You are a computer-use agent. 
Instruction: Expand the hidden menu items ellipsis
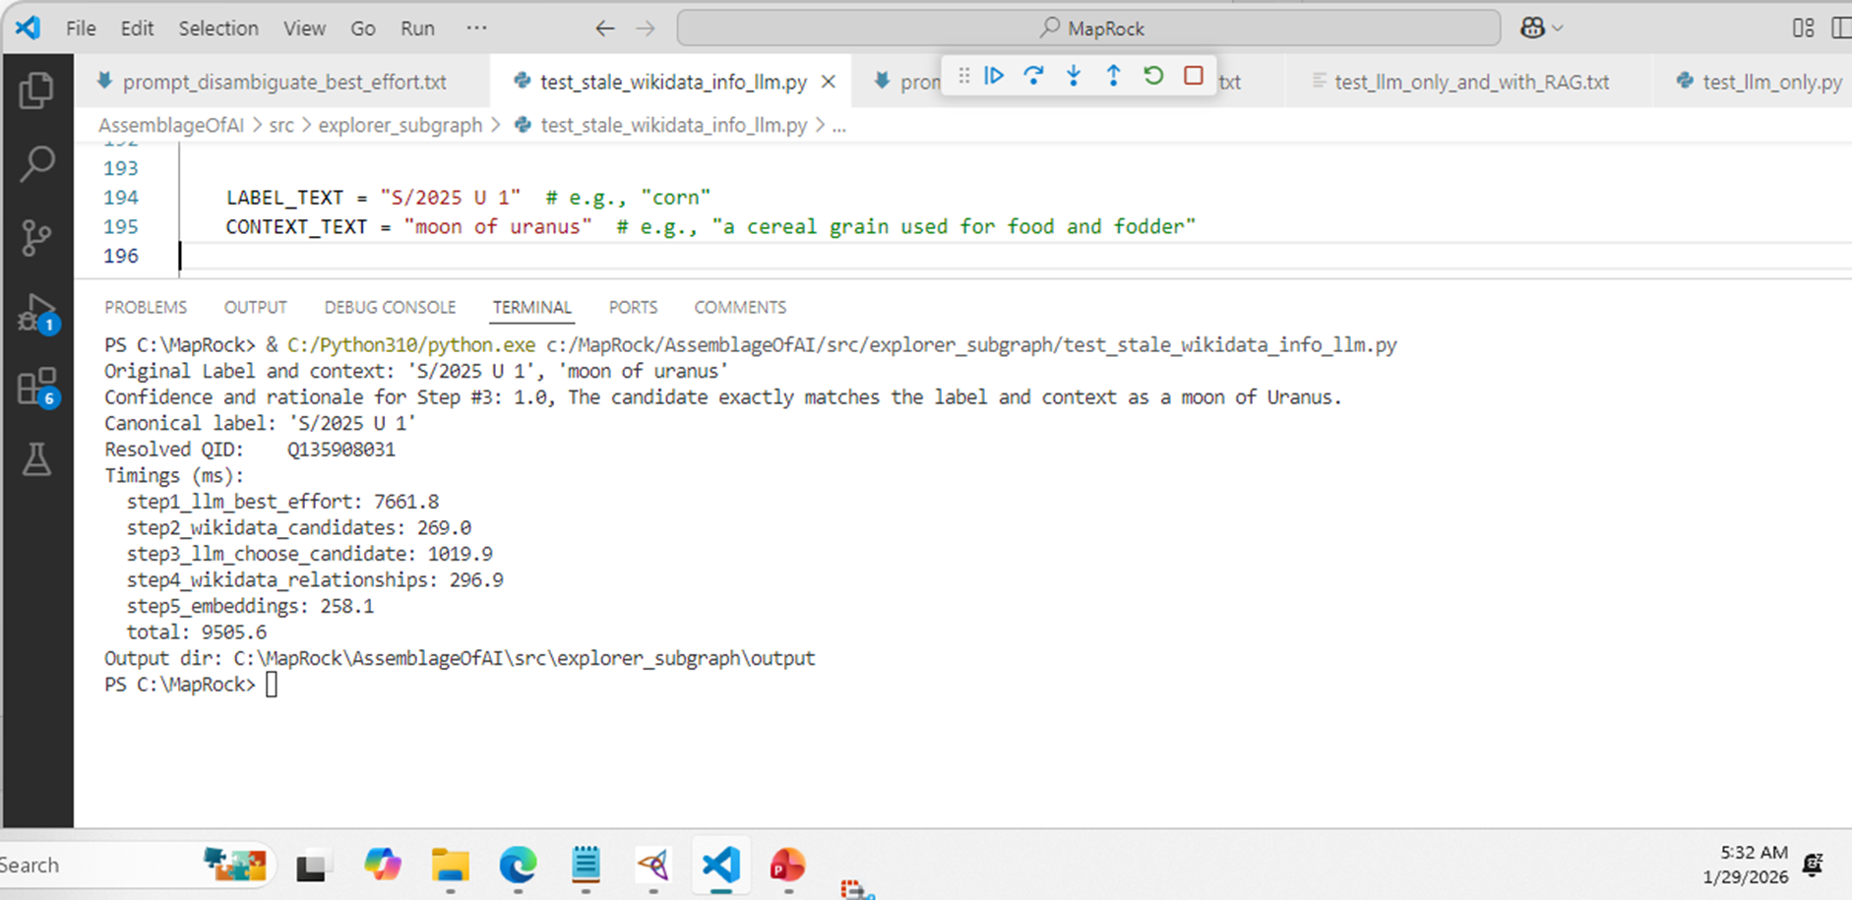[x=476, y=29]
